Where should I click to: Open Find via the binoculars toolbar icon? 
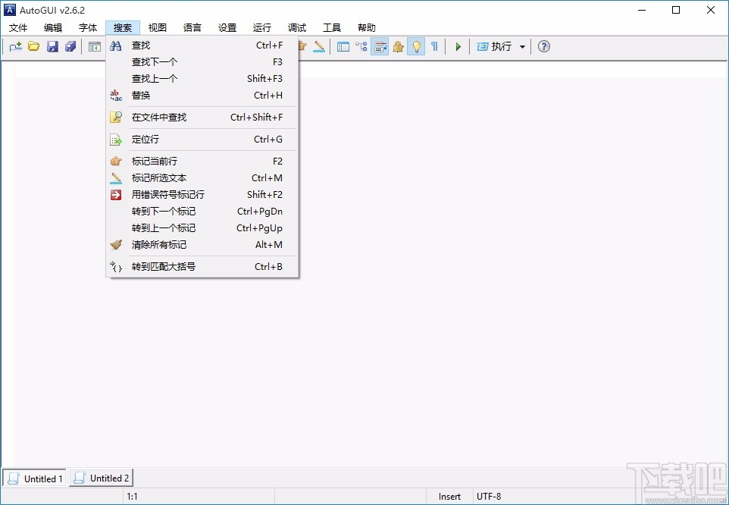coord(114,46)
